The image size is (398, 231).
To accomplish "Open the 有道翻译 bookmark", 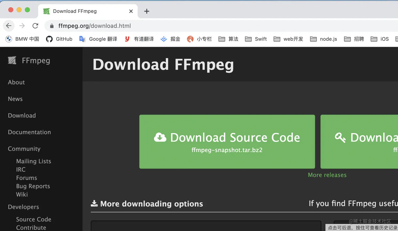I will [x=139, y=39].
